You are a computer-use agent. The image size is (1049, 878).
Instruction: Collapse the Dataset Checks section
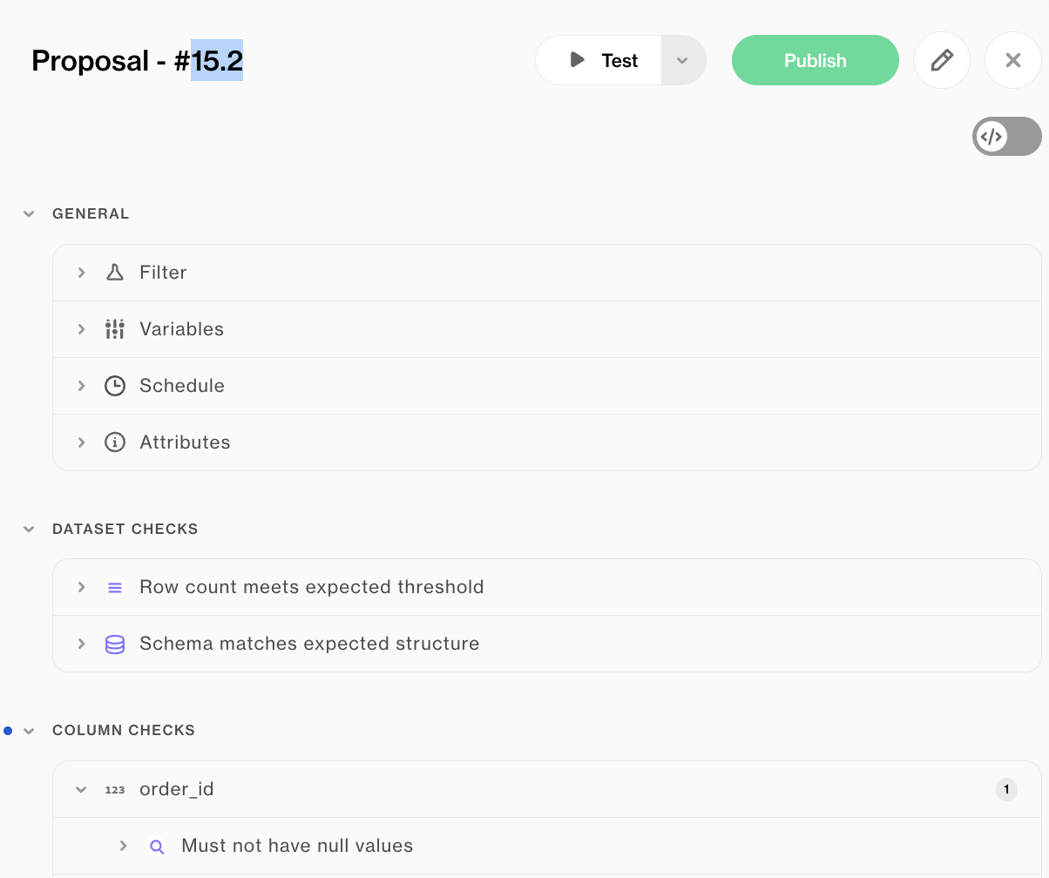tap(29, 529)
